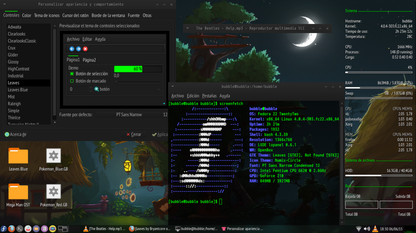
Task: Open the purple text editor launcher on the panel
Action: pyautogui.click(x=44, y=229)
